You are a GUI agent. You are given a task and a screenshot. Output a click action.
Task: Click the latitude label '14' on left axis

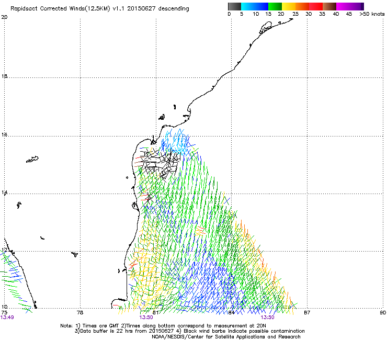4,192
